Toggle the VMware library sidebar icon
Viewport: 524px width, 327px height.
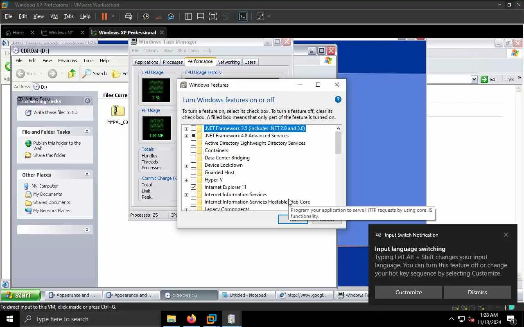click(188, 16)
